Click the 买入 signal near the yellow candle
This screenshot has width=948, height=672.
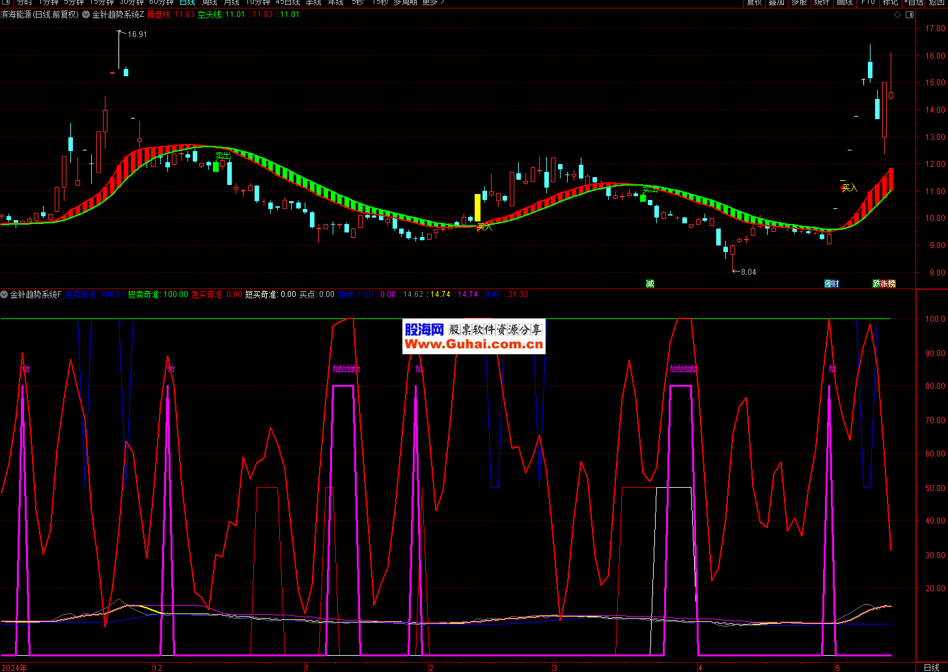click(x=484, y=227)
